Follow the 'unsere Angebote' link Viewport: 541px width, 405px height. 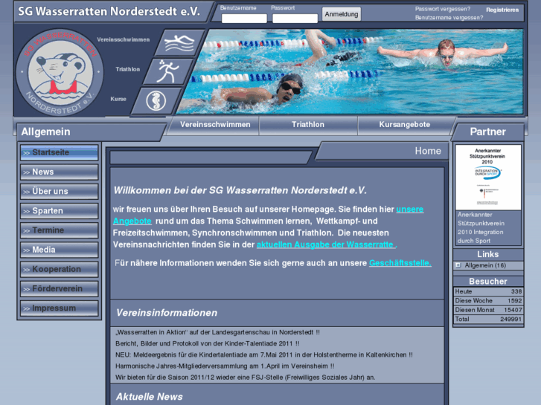coord(410,210)
